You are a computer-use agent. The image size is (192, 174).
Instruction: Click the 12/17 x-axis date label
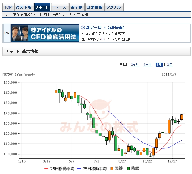(x=172, y=161)
